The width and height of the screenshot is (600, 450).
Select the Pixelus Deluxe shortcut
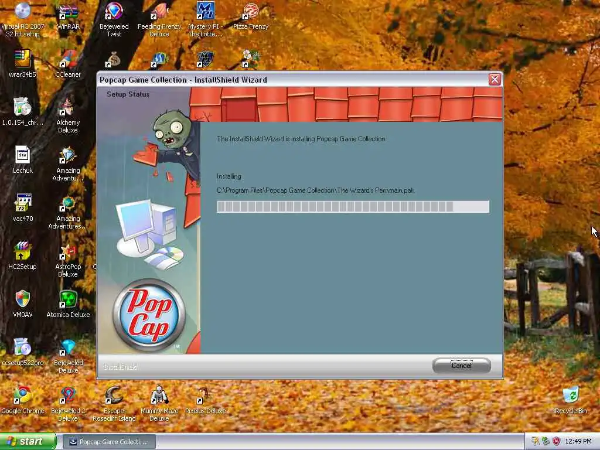click(x=205, y=400)
